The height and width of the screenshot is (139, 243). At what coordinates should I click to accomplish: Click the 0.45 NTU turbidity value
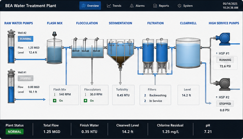click(123, 95)
